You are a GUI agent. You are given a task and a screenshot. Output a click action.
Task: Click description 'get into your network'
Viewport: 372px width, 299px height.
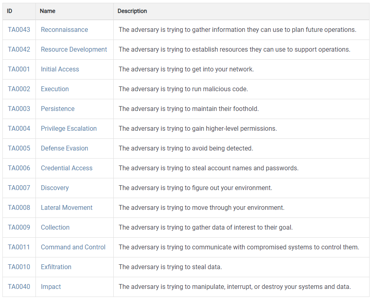[223, 69]
